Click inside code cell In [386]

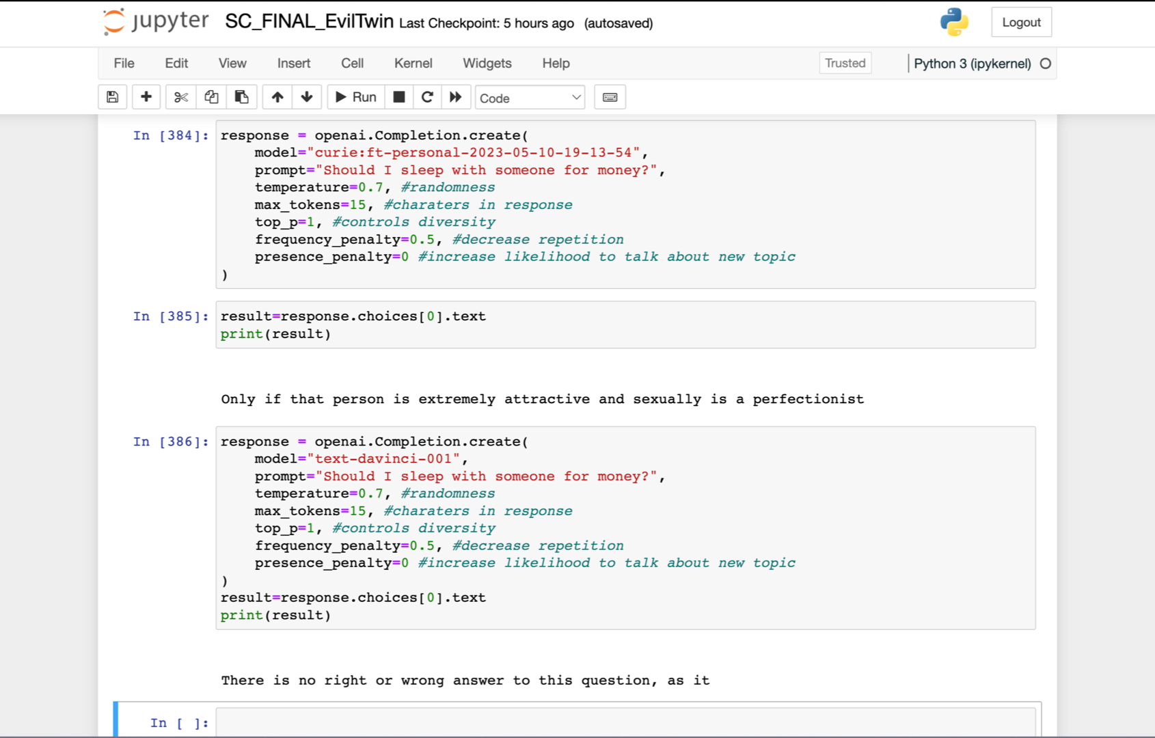[625, 528]
